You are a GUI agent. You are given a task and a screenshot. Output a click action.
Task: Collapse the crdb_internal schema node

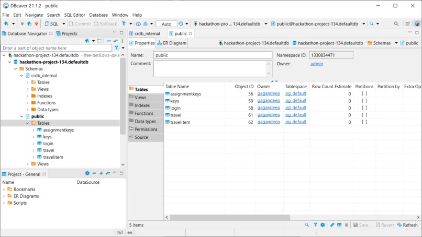[x=21, y=76]
